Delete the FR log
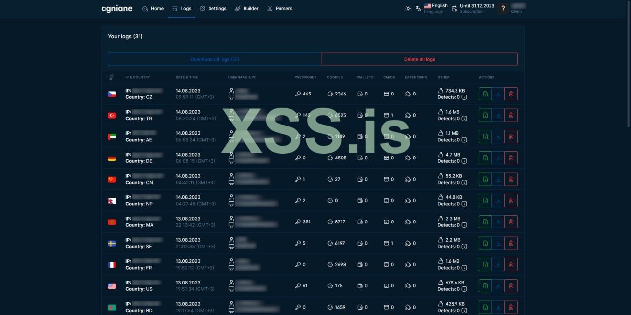Image resolution: width=631 pixels, height=315 pixels. coord(511,264)
